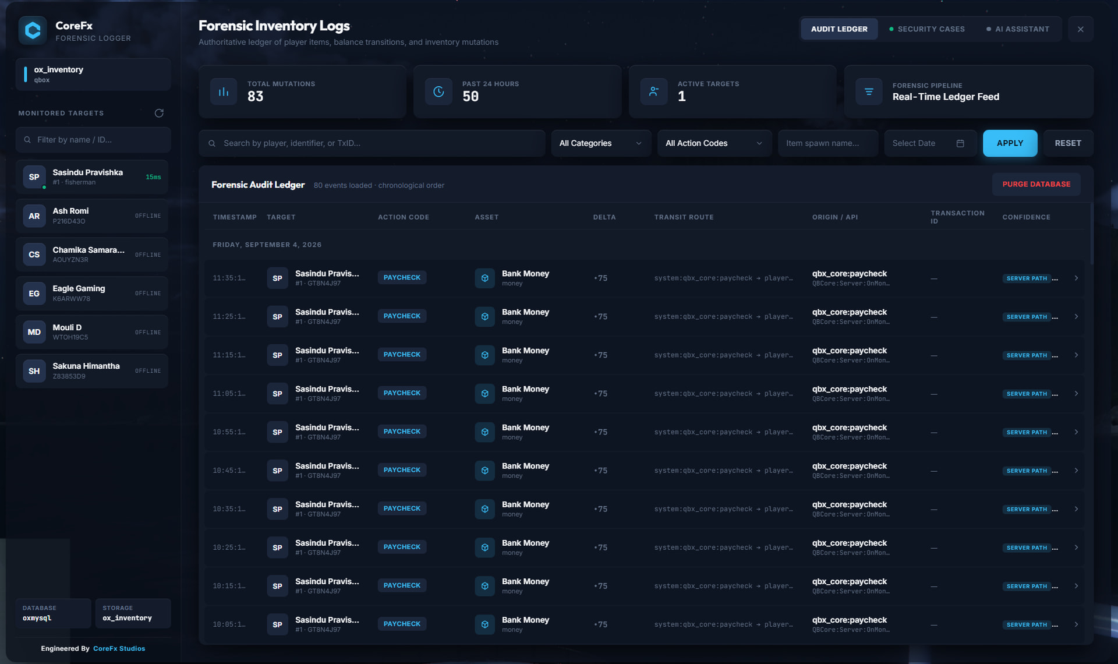The height and width of the screenshot is (664, 1118).
Task: Click the SP avatar in the 10:05 ledger row
Action: click(277, 624)
